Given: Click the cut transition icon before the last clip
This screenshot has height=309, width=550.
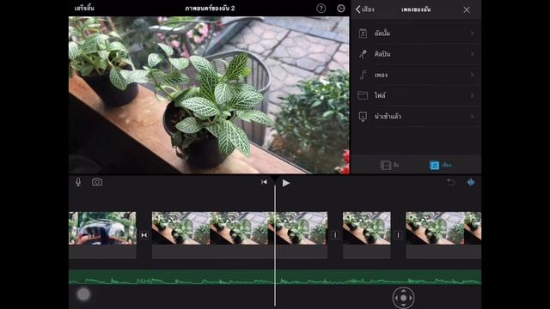Looking at the screenshot, I should click(398, 235).
